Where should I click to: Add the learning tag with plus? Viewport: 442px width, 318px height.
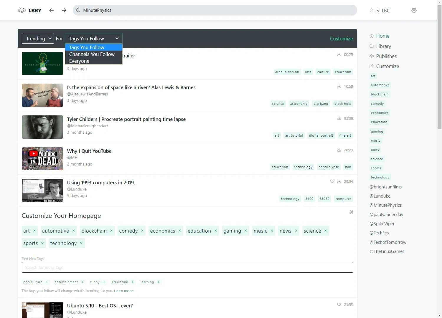(159, 282)
